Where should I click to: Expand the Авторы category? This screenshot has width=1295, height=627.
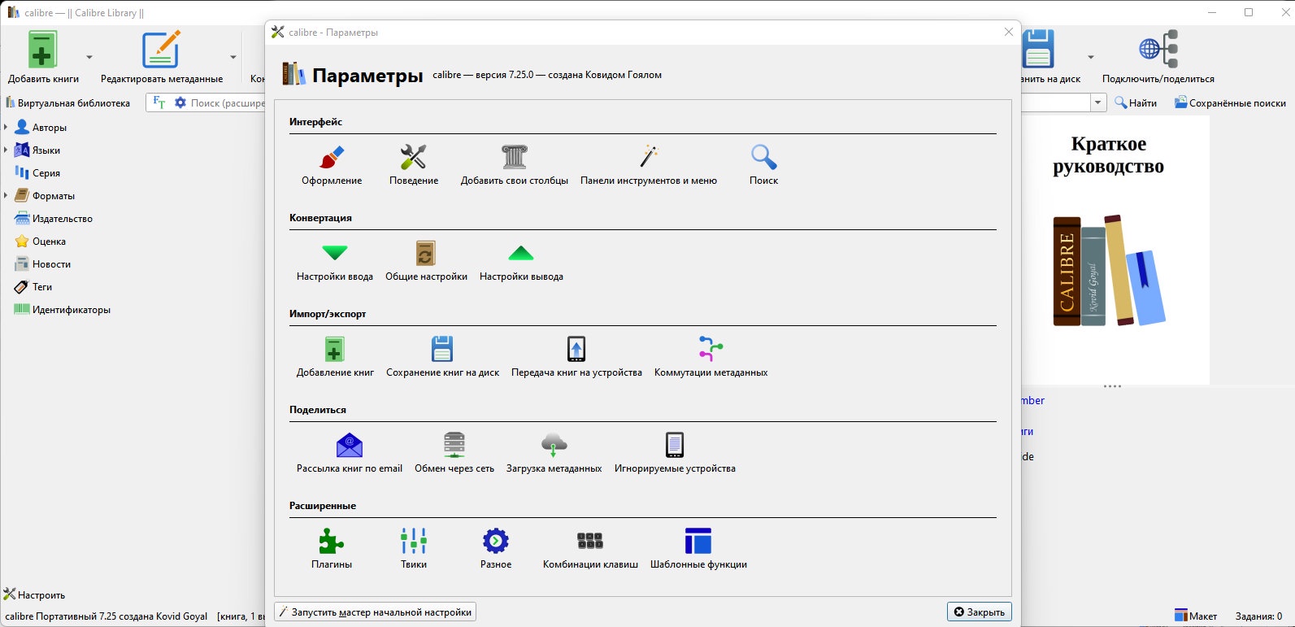[x=6, y=128]
